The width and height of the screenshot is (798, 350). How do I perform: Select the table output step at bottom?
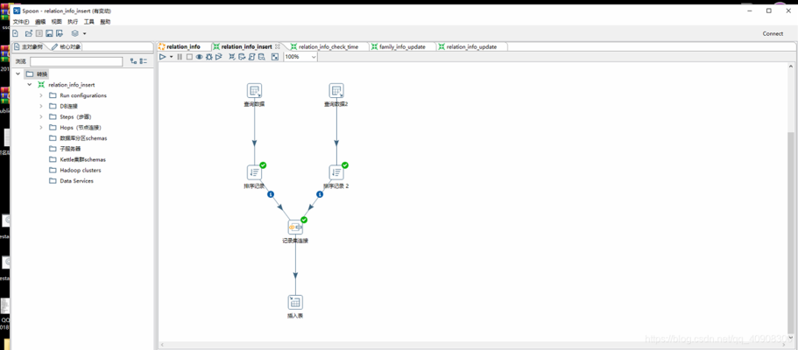295,302
